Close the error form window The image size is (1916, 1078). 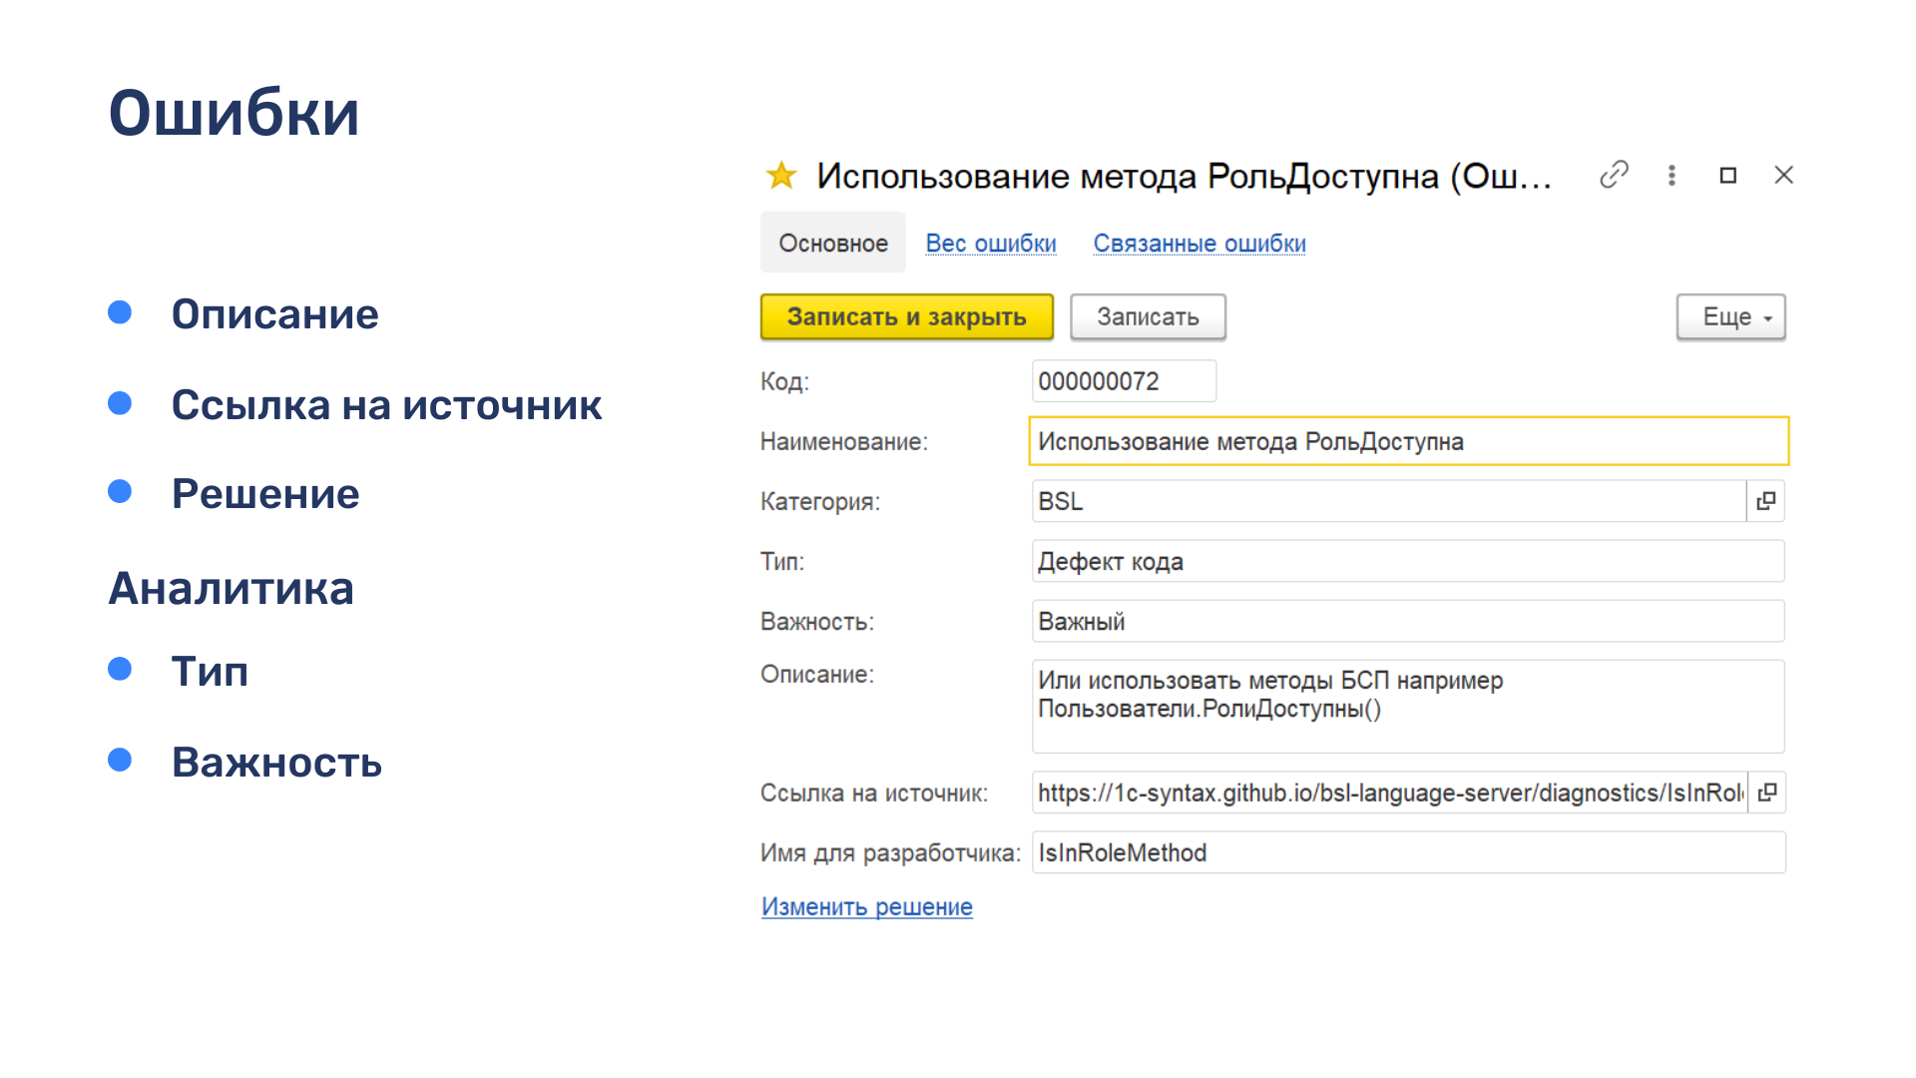point(1784,176)
